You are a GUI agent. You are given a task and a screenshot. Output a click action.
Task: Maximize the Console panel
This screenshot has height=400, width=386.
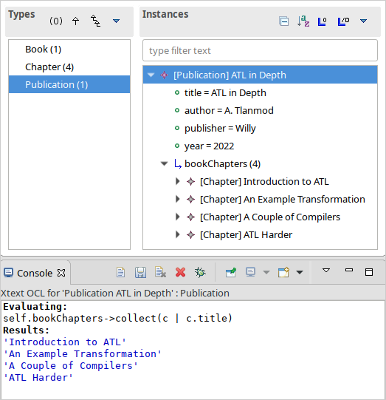(369, 272)
